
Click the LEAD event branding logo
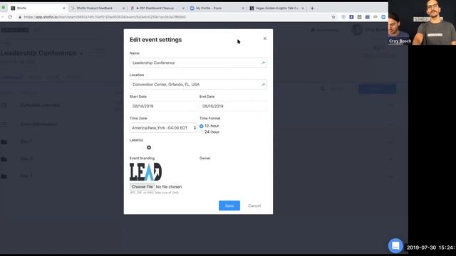145,172
